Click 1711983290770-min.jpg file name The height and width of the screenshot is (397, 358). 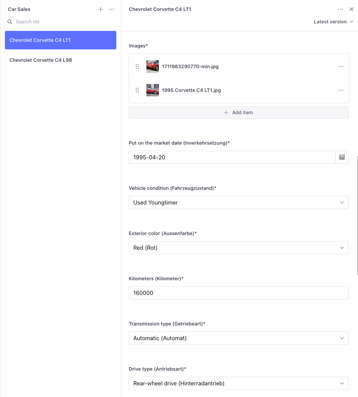point(190,66)
